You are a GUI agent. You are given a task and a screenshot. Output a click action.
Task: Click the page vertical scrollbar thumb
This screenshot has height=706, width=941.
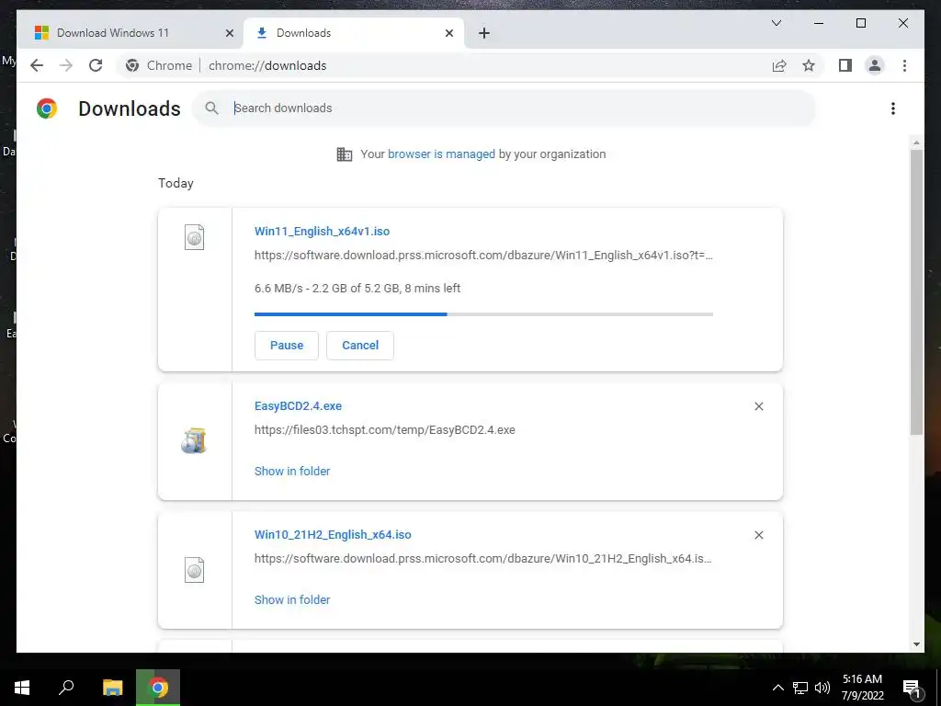click(x=916, y=291)
